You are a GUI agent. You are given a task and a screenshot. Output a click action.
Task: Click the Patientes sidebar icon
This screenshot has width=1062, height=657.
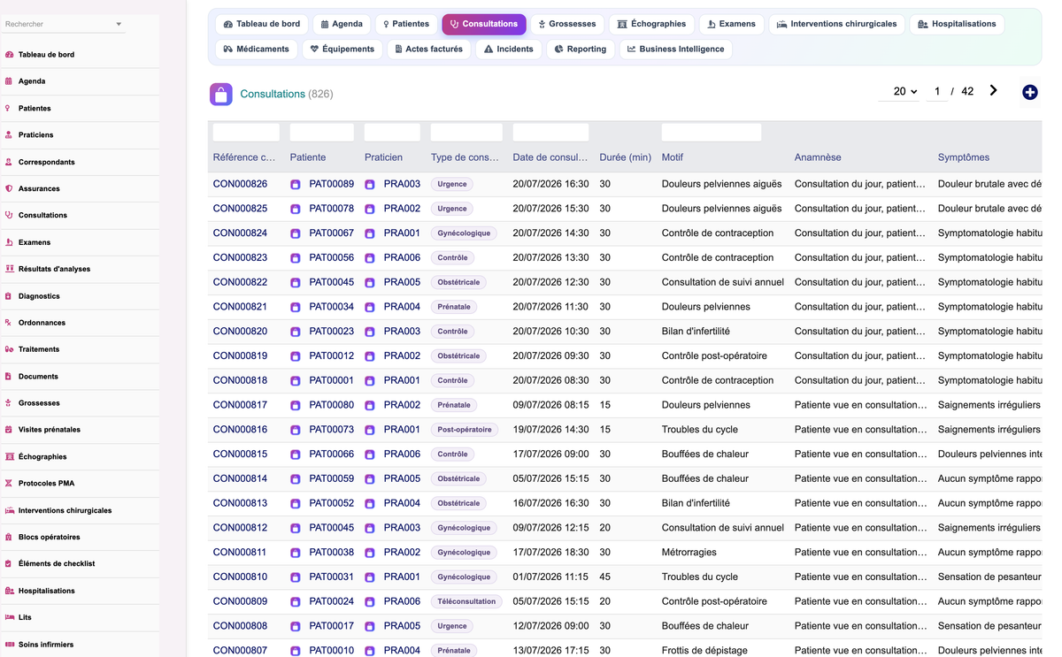click(x=9, y=109)
